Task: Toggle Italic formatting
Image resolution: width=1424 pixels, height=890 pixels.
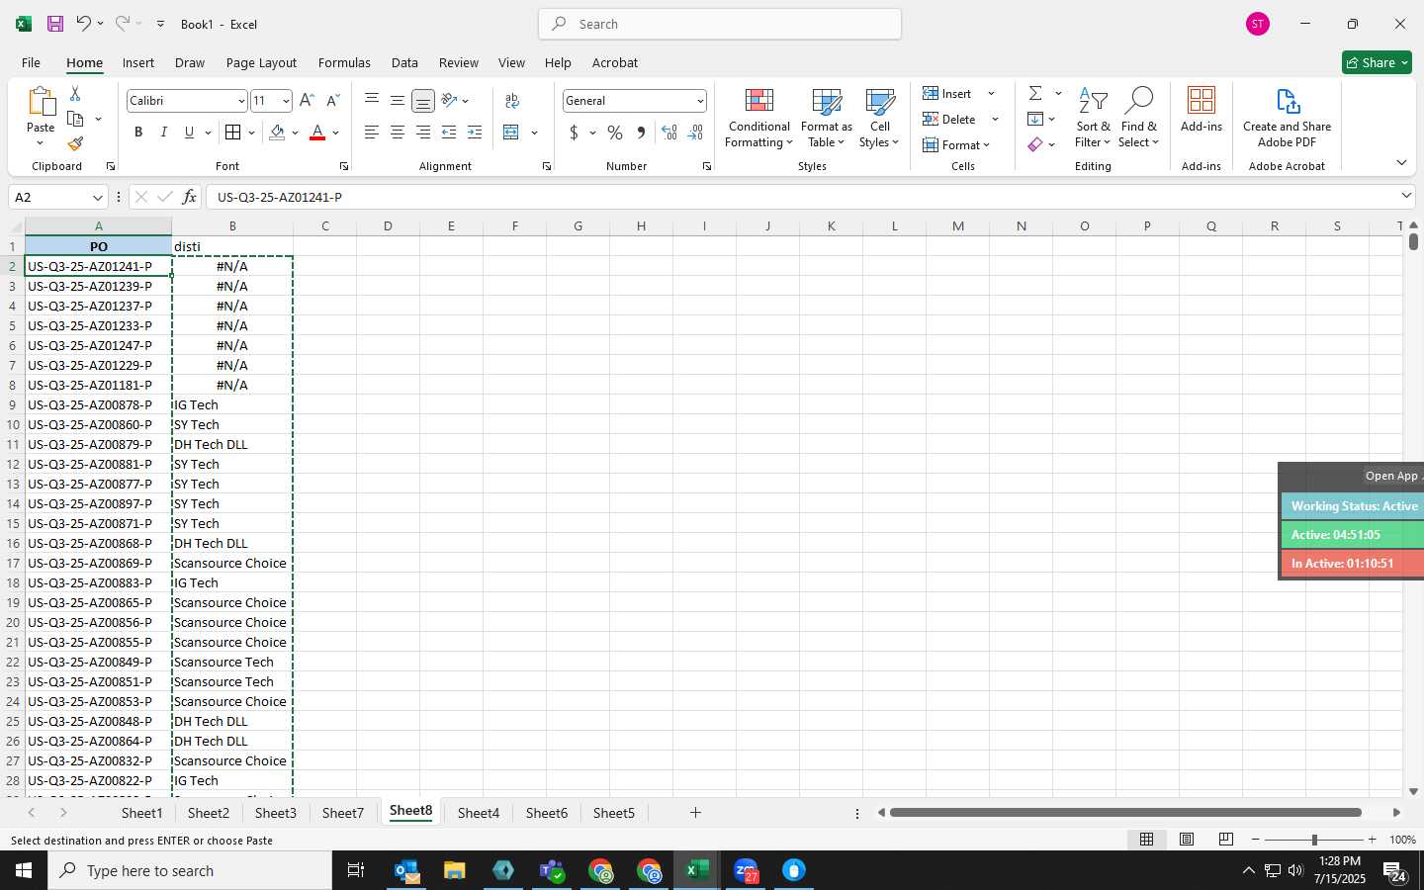Action: pos(164,133)
